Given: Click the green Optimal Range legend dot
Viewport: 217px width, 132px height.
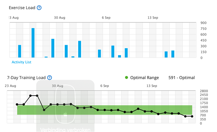Looking at the screenshot, I should tap(126, 78).
